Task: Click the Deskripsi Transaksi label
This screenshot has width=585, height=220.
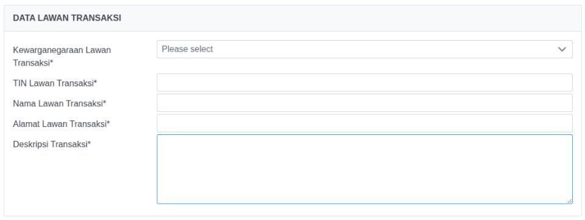Action: pos(52,144)
